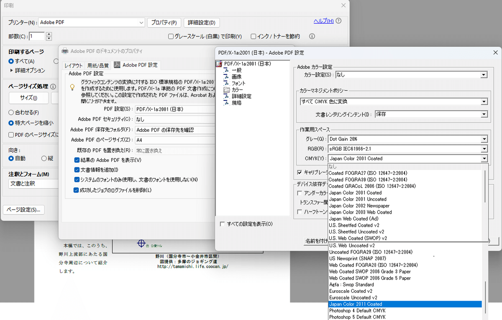Select the 特大ページを縮小 radio button
502x320 pixels.
coord(11,123)
